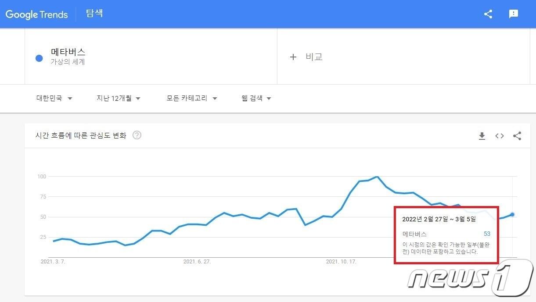Open the 웹 검색 search type dropdown

(255, 98)
